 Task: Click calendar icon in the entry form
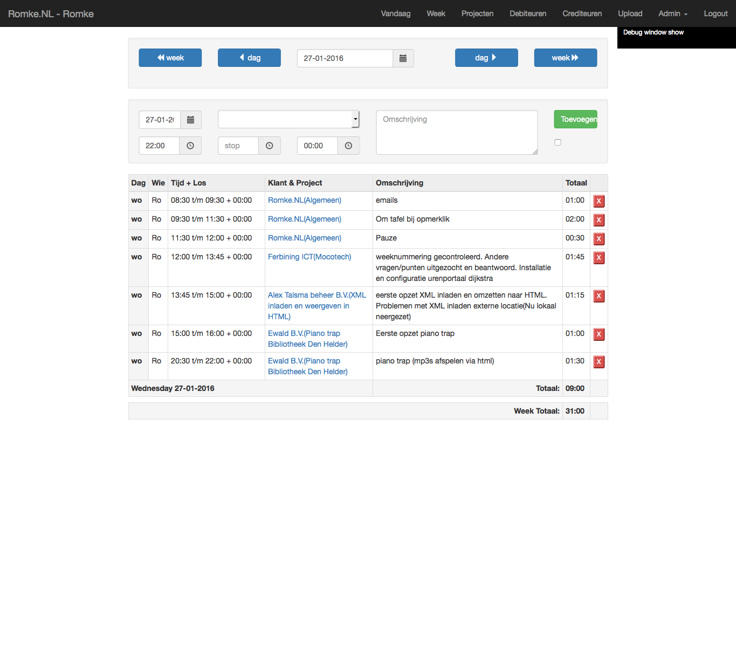190,120
